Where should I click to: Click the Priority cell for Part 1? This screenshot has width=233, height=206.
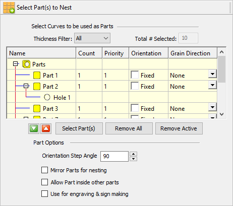(115, 75)
